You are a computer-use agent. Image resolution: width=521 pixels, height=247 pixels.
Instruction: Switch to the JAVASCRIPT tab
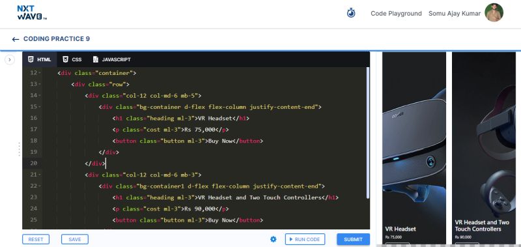111,59
